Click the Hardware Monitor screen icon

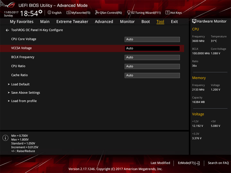pyautogui.click(x=194, y=21)
